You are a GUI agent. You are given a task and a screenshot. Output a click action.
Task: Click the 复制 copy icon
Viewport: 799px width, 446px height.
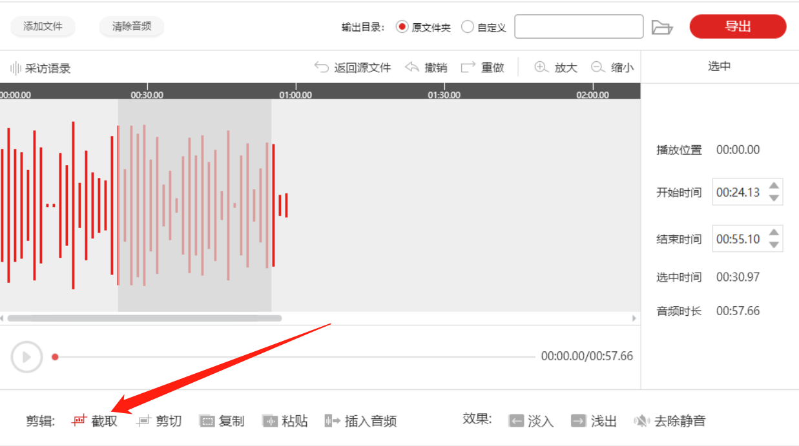[207, 422]
